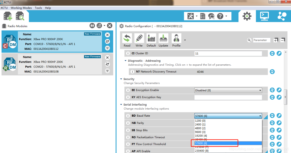Image resolution: width=291 pixels, height=153 pixels.
Task: Write the EE Encryption Enable parameter
Action: point(279,90)
